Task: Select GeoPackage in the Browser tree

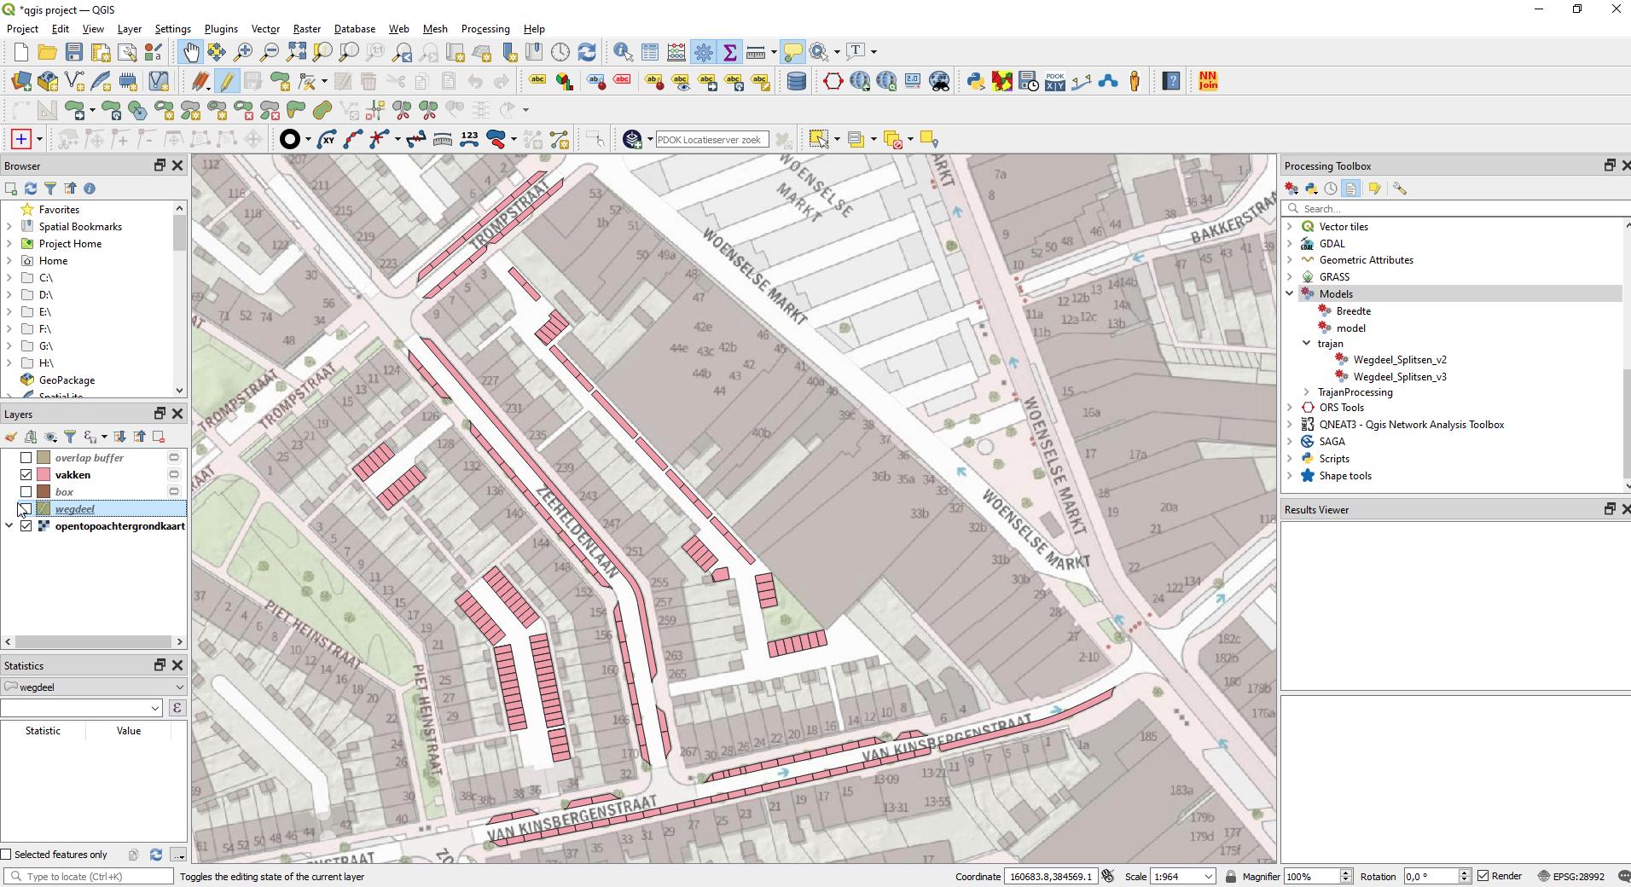Action: click(x=67, y=380)
